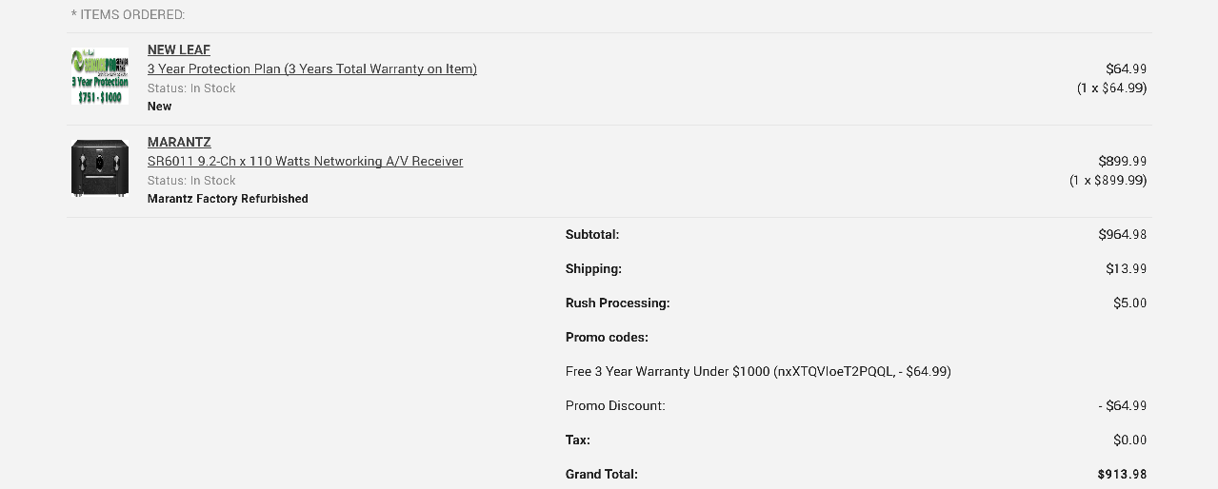Open the SR6011 A/V Receiver product link
This screenshot has width=1218, height=489.
click(305, 161)
